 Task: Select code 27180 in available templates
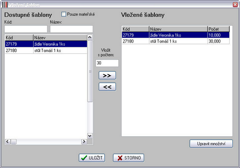pos(19,50)
